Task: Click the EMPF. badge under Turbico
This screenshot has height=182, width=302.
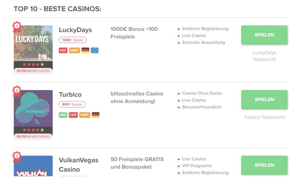Action: [x=85, y=115]
